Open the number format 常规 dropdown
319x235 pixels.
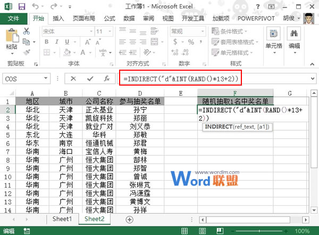pos(203,31)
